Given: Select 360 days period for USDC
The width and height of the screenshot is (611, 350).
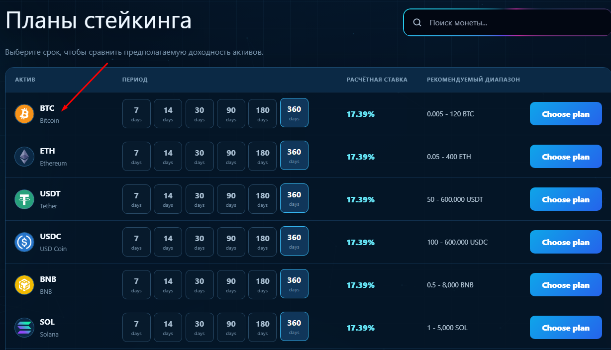Looking at the screenshot, I should pyautogui.click(x=294, y=241).
